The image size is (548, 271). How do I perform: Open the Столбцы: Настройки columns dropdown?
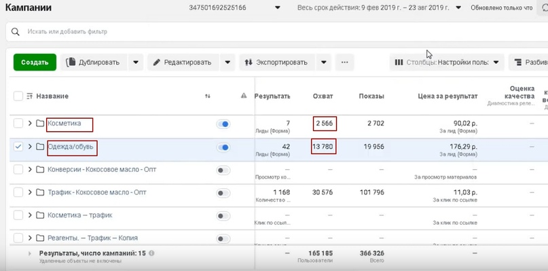click(447, 62)
